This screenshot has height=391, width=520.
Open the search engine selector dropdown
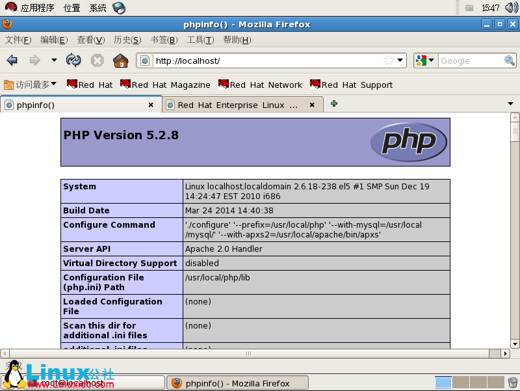(425, 61)
